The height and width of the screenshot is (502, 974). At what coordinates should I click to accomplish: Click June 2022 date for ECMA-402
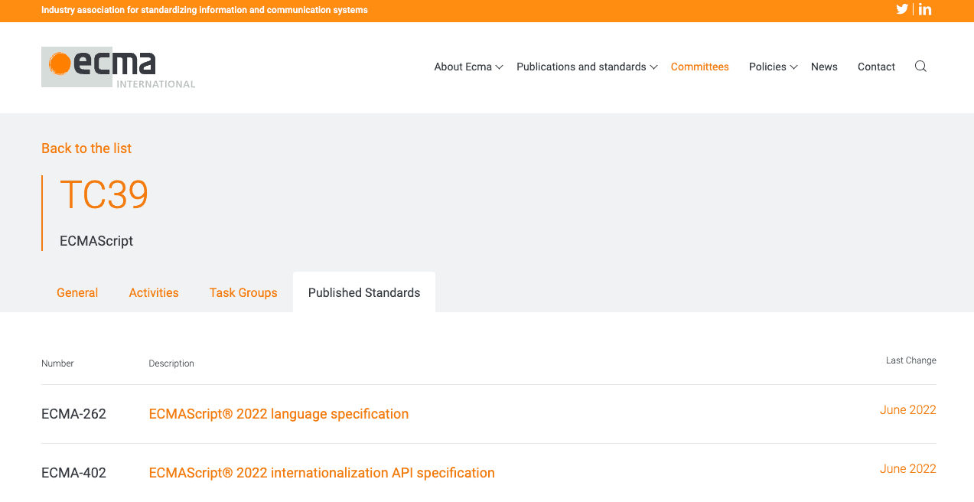pos(907,469)
